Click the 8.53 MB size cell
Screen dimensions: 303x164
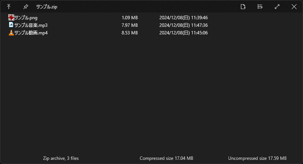[x=130, y=33]
